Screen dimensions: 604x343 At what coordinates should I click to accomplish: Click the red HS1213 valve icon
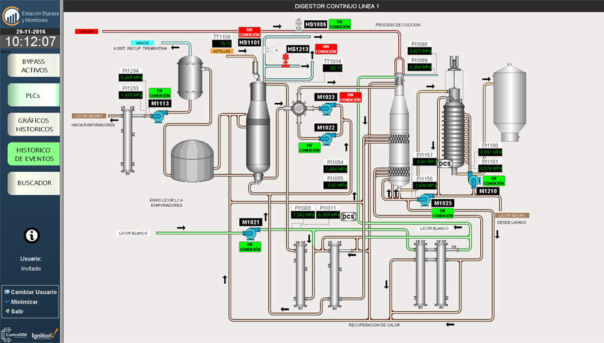click(285, 61)
